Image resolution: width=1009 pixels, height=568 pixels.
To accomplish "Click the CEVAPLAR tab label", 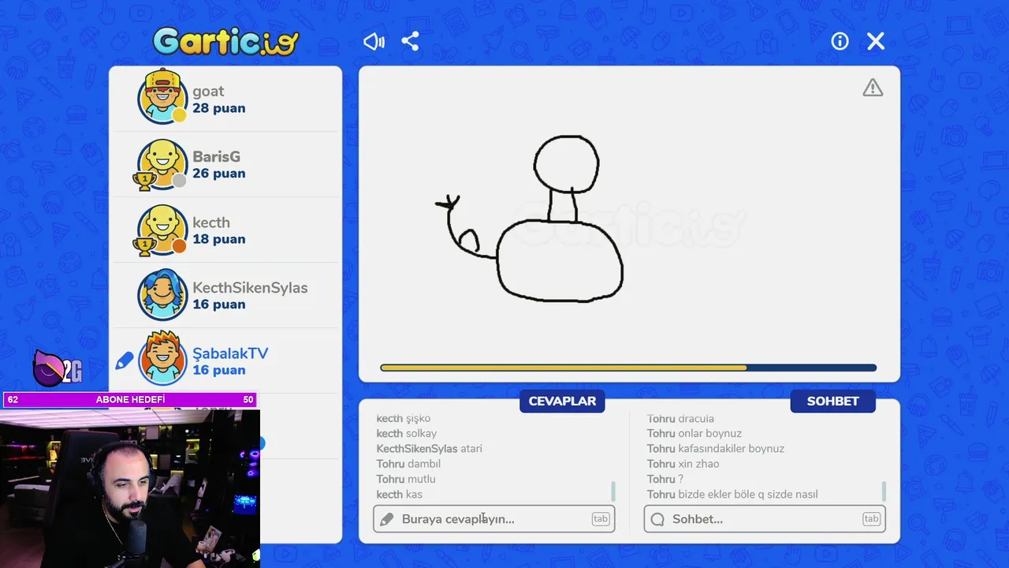I will pos(562,401).
